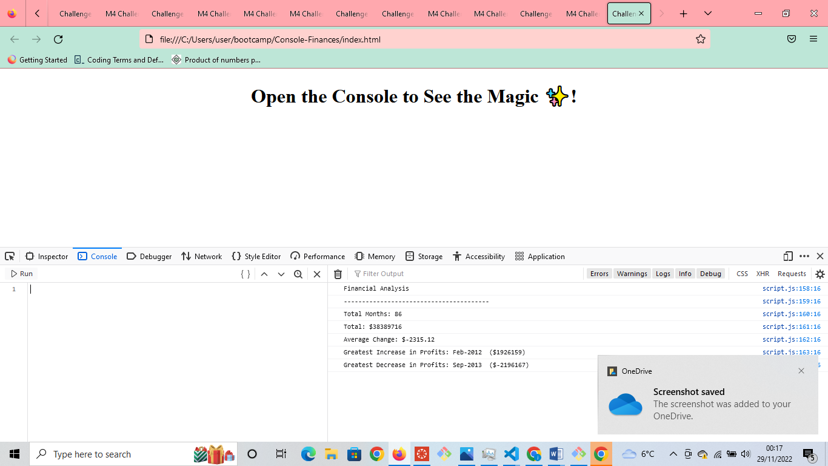The height and width of the screenshot is (466, 828).
Task: Open the script.js:161:16 source link
Action: point(792,327)
